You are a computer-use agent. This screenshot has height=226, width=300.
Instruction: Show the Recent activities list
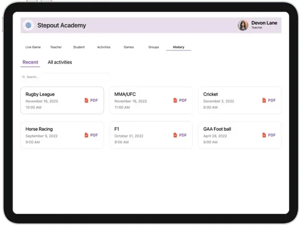(x=30, y=62)
